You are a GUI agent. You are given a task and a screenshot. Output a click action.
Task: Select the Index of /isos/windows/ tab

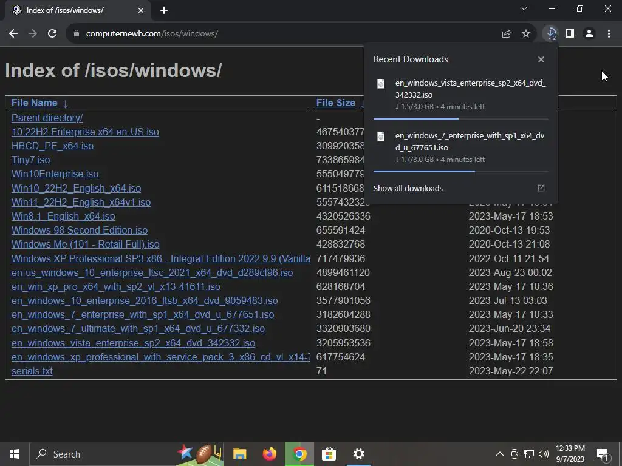click(x=77, y=11)
